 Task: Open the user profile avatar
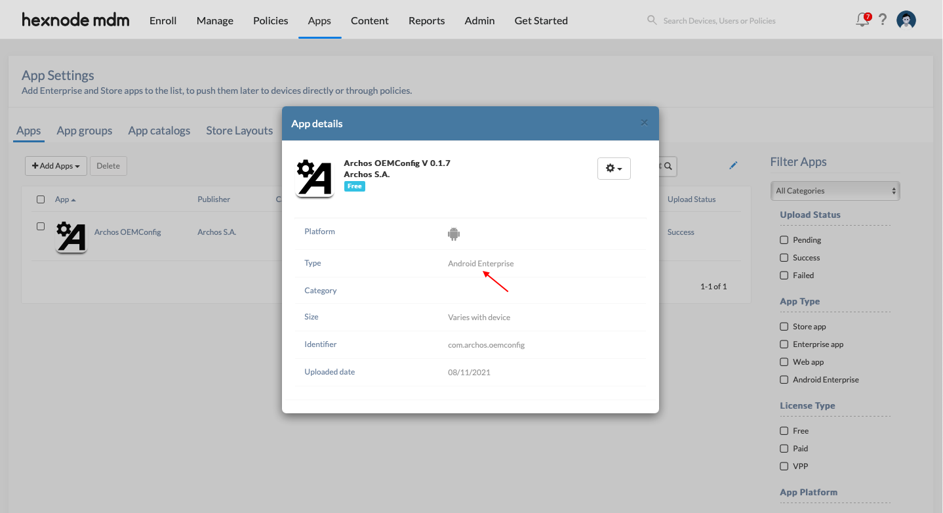tap(906, 20)
